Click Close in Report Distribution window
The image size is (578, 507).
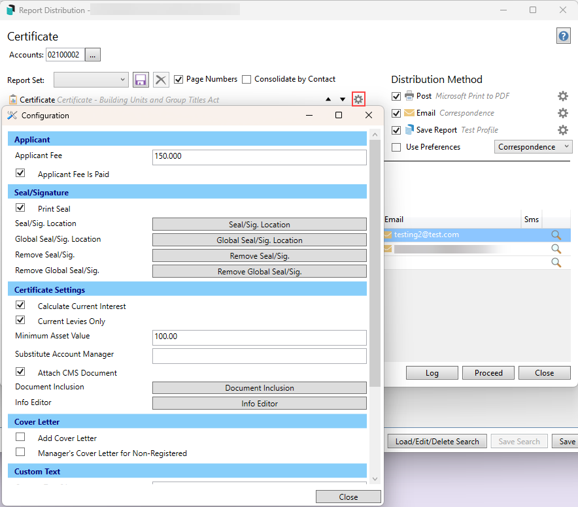coord(545,373)
